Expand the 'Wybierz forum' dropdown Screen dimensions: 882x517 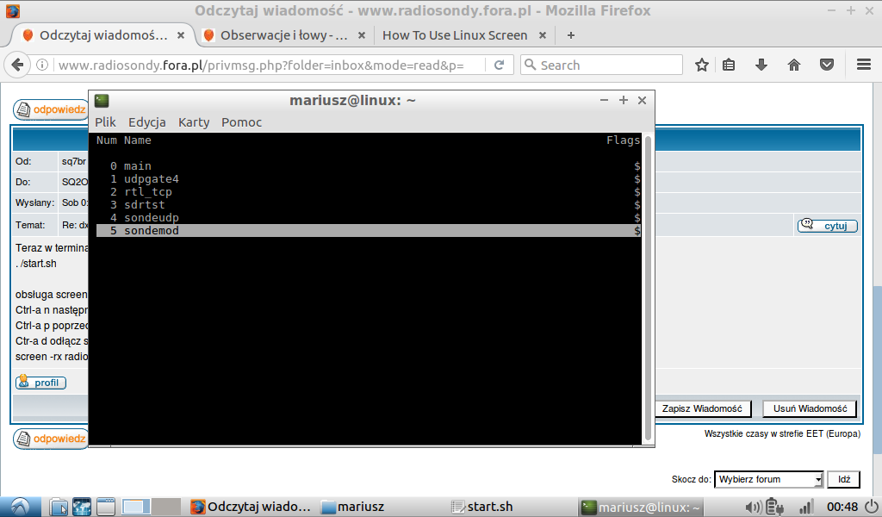coord(769,479)
